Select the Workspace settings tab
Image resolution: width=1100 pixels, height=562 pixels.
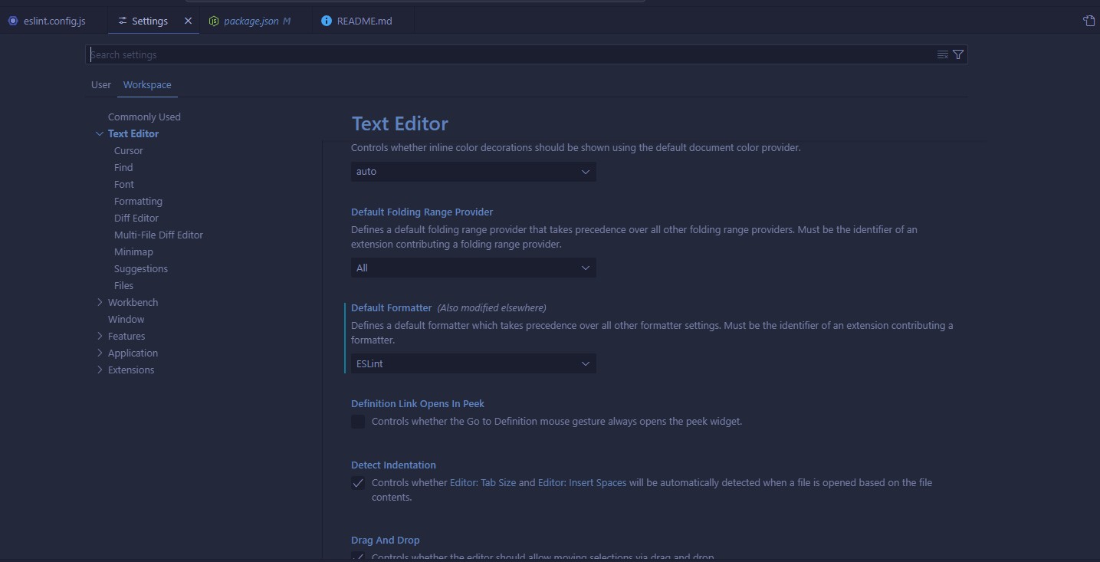coord(147,84)
